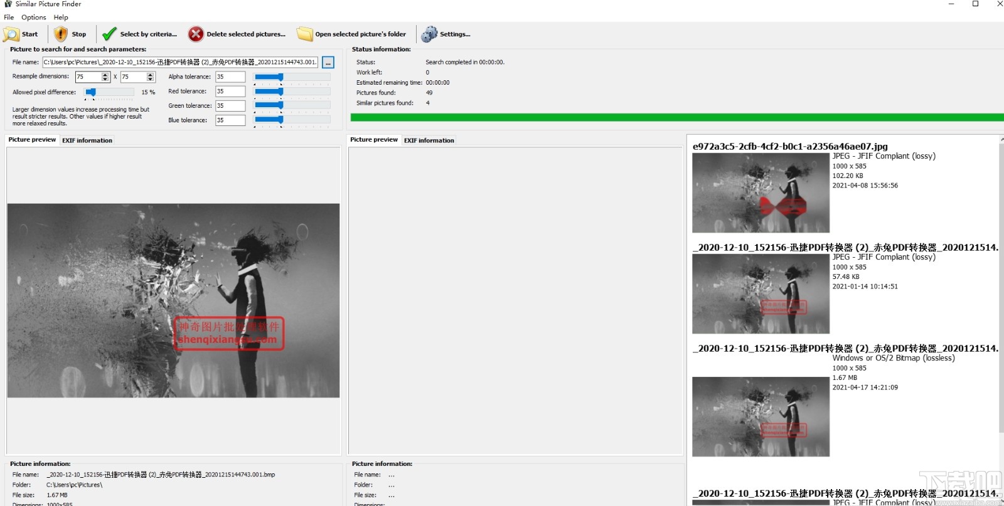Screen dimensions: 1004x506
Task: Click the Green tolerance slider
Action: coord(292,106)
